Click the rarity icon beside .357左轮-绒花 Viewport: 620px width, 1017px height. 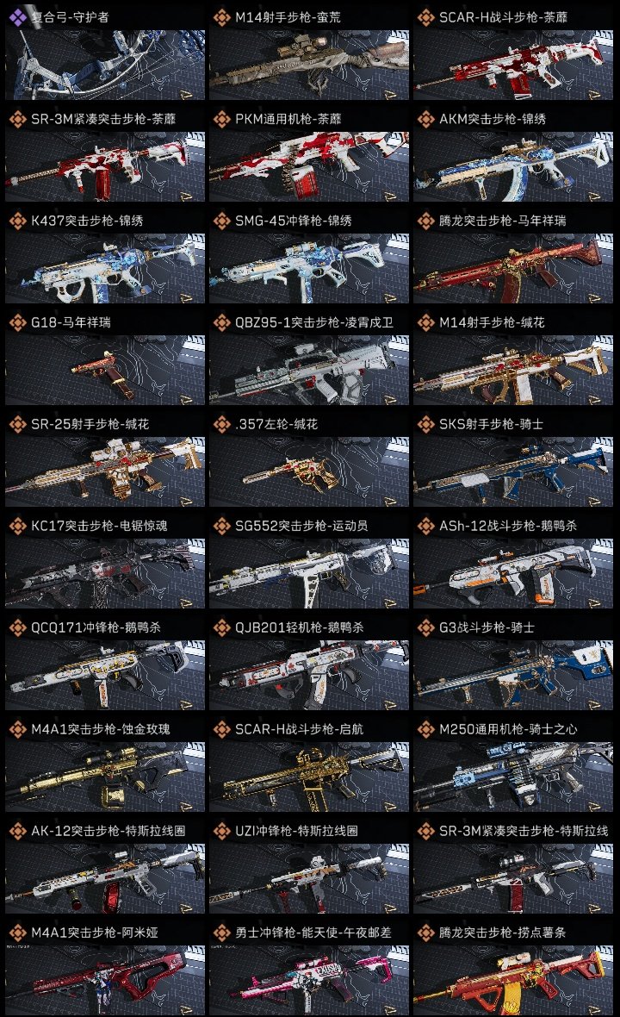(x=221, y=424)
